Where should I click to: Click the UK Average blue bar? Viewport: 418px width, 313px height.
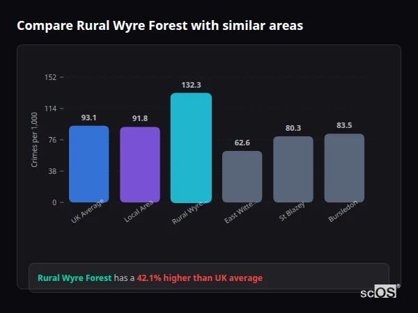pos(89,164)
